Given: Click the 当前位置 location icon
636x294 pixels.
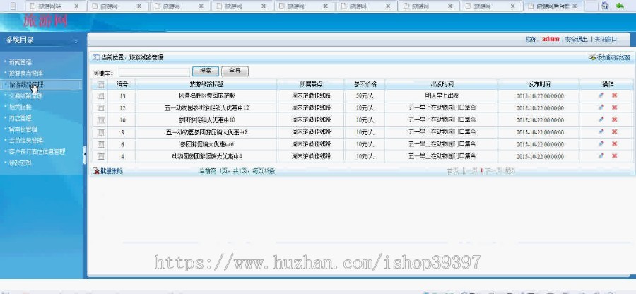Looking at the screenshot, I should [95, 57].
